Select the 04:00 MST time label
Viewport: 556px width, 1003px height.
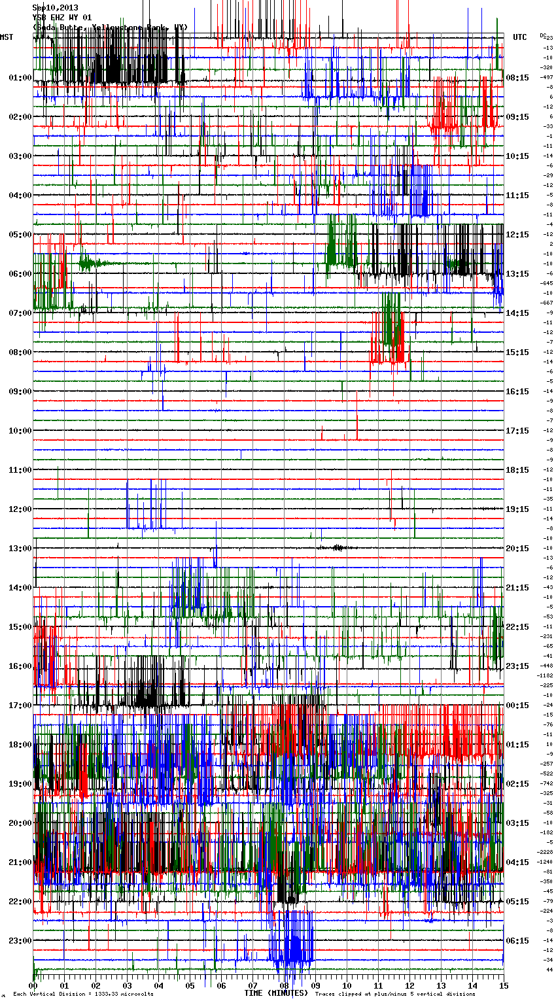point(20,195)
